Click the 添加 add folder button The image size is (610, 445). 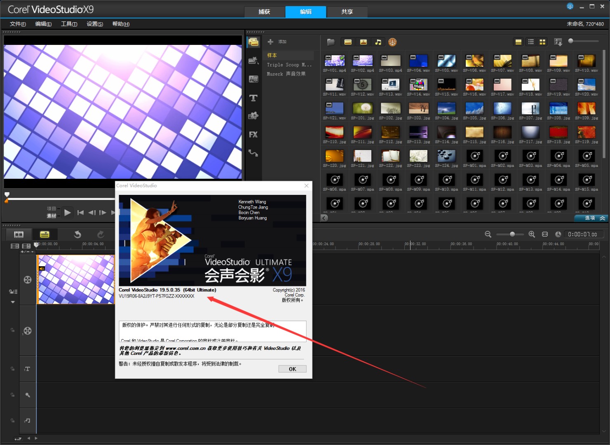click(x=277, y=42)
